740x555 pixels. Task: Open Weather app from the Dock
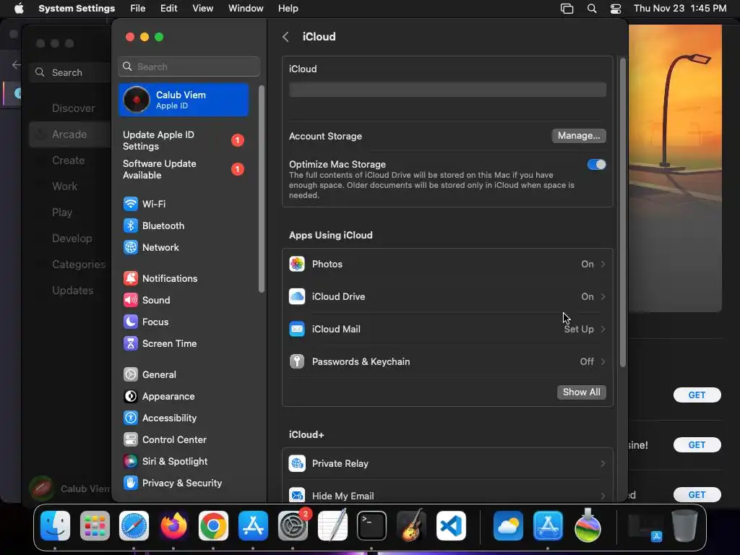point(508,526)
